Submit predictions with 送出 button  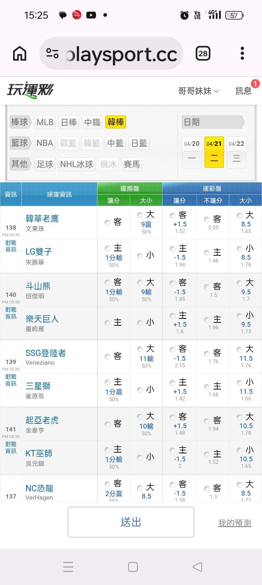click(131, 522)
